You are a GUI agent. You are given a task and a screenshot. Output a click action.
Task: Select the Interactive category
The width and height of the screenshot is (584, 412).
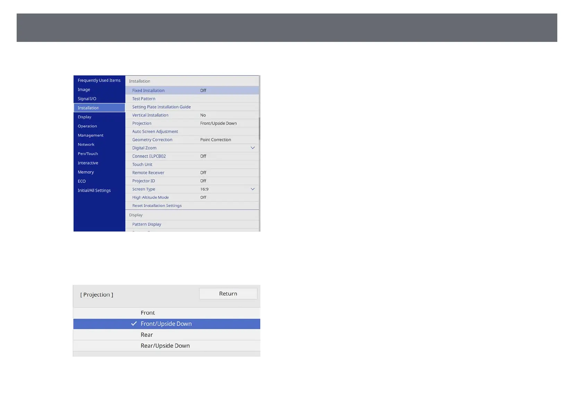[99, 163]
